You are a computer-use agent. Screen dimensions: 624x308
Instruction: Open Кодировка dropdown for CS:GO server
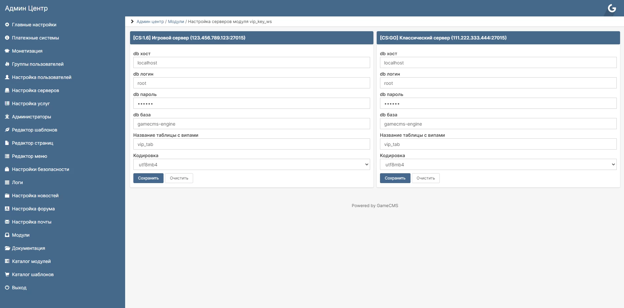point(498,164)
